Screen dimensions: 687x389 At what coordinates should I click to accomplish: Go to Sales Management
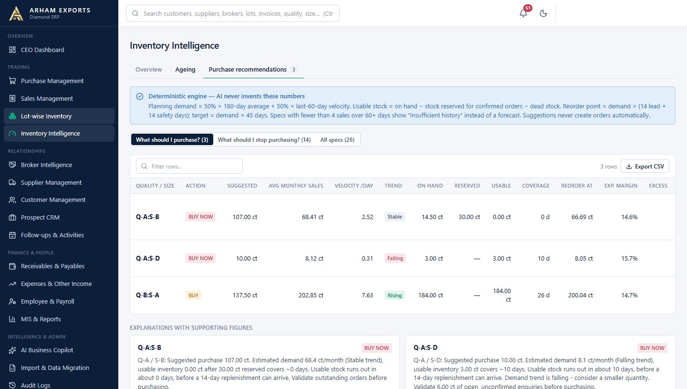coord(59,98)
